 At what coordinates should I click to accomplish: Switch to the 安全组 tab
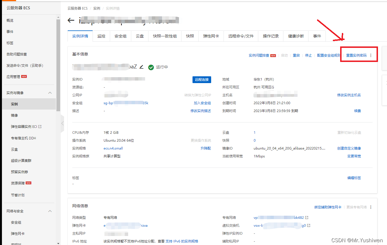120,36
